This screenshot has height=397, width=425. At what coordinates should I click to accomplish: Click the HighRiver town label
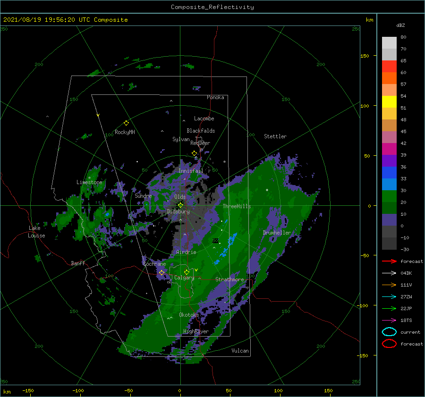196,331
